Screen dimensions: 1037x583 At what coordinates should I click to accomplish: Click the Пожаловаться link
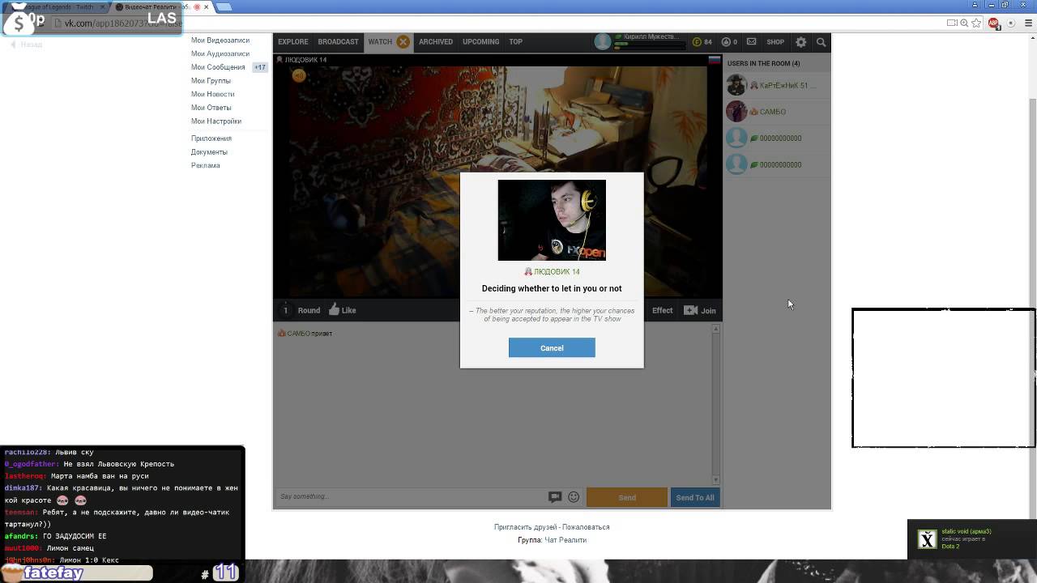point(586,527)
